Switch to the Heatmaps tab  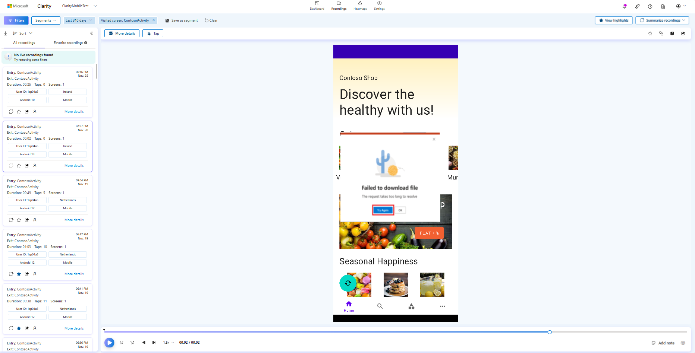[360, 6]
